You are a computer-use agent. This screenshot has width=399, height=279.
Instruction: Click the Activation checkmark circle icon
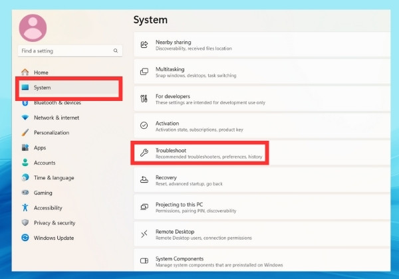[x=144, y=126]
